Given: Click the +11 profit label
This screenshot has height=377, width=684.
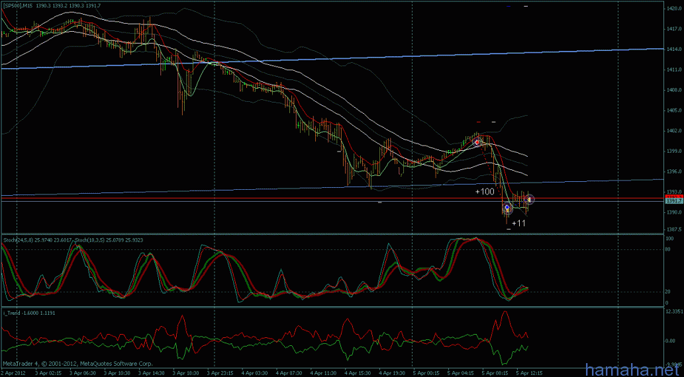Looking at the screenshot, I should click(x=518, y=223).
